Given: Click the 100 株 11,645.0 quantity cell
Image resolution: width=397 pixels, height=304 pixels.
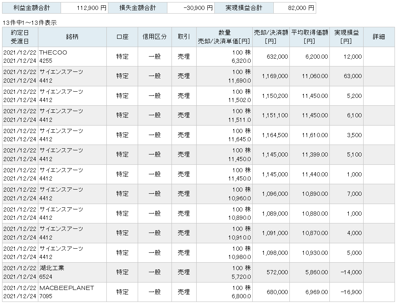Looking at the screenshot, I should [x=224, y=135].
